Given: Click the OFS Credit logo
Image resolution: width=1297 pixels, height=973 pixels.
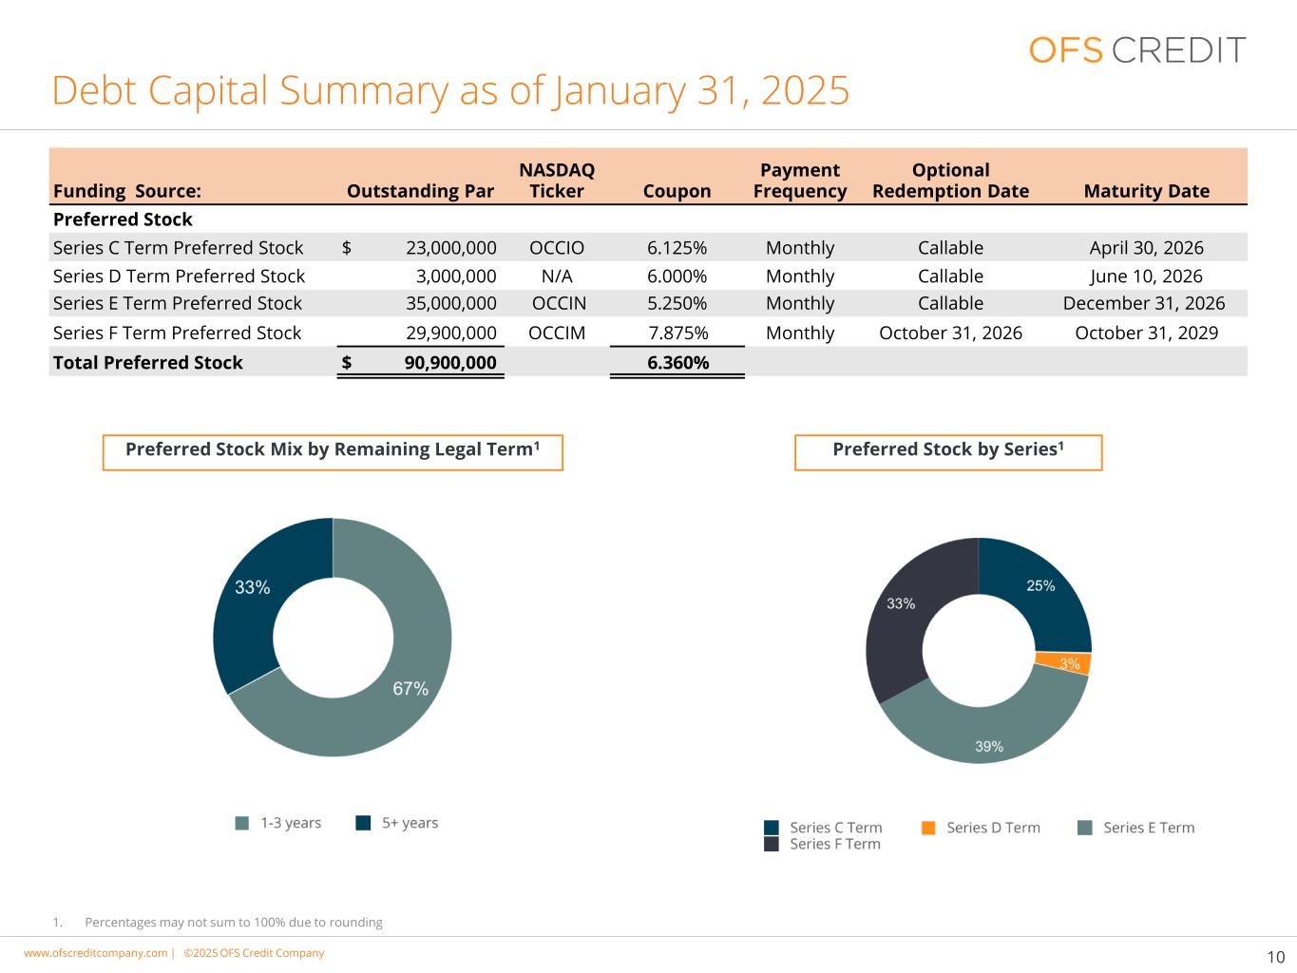Looking at the screenshot, I should pos(1136,49).
